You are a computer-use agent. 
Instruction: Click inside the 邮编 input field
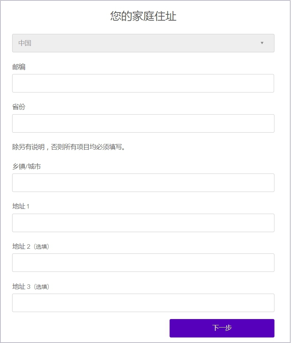(143, 83)
